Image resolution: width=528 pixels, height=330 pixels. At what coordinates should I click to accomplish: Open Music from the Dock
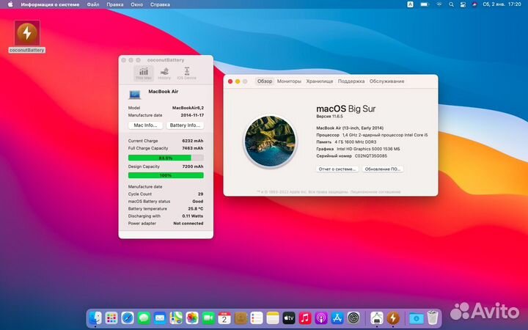[305, 318]
